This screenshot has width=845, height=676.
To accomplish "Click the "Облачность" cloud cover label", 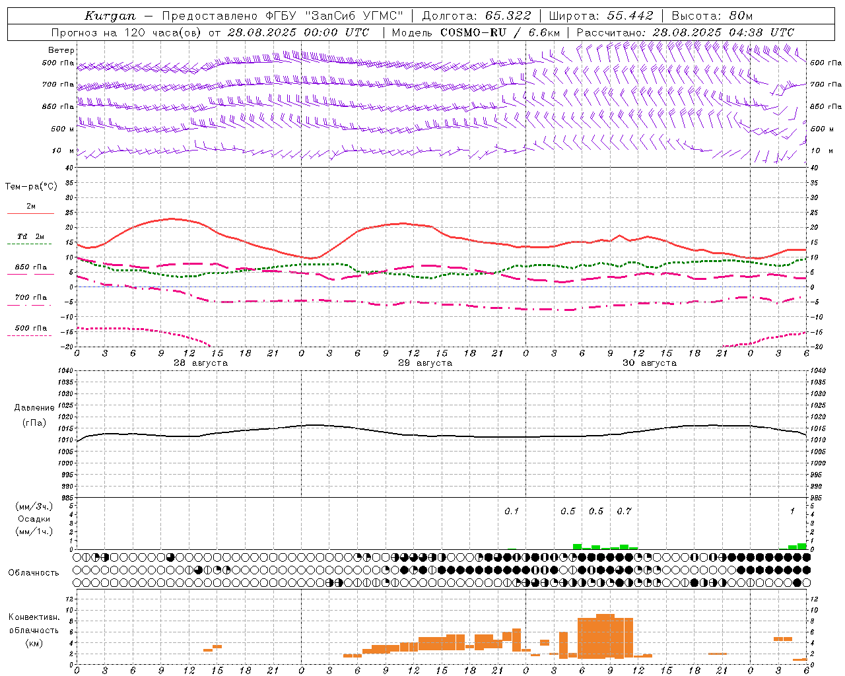I will coord(34,573).
